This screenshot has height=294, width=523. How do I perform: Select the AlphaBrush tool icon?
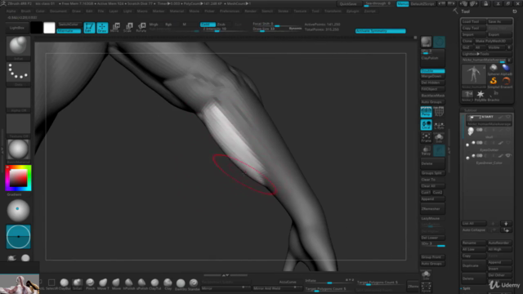506,69
